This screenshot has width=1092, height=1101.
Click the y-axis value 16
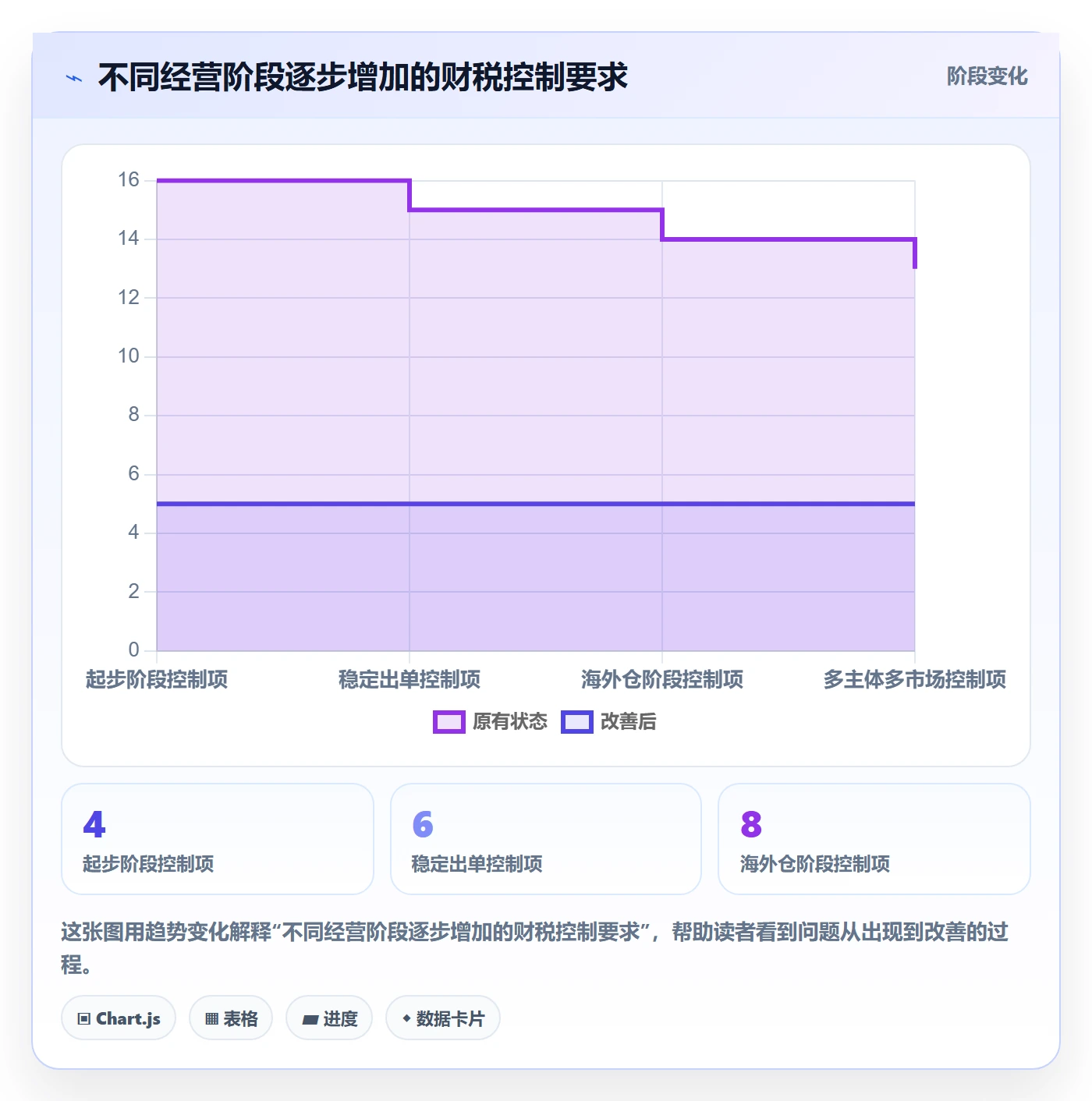pyautogui.click(x=129, y=180)
